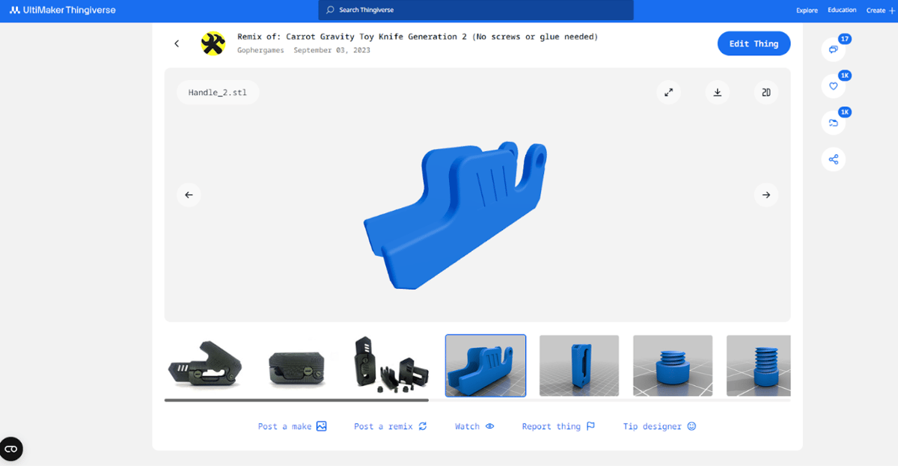Select the upright blue part thumbnail

[579, 366]
